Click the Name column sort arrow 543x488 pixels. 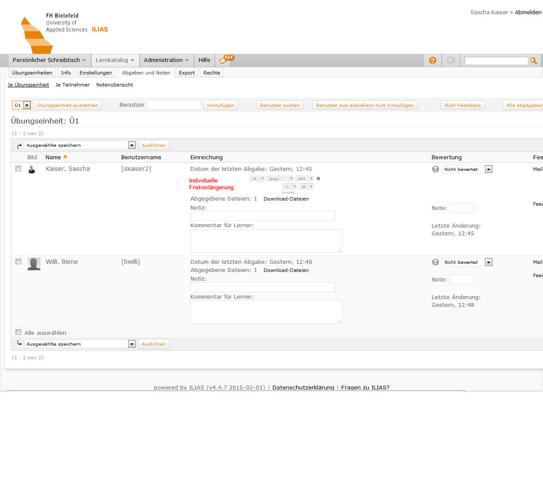tap(65, 157)
